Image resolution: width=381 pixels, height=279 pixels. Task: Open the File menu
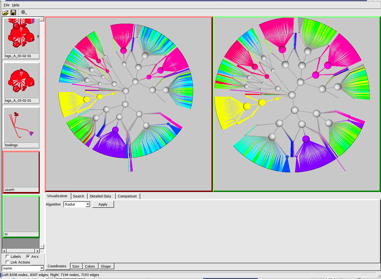pos(7,5)
